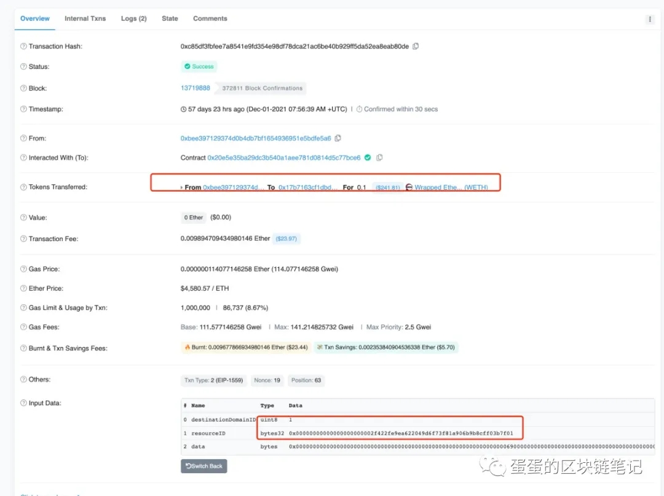Copy the transaction hash
The width and height of the screenshot is (664, 496).
pos(416,46)
